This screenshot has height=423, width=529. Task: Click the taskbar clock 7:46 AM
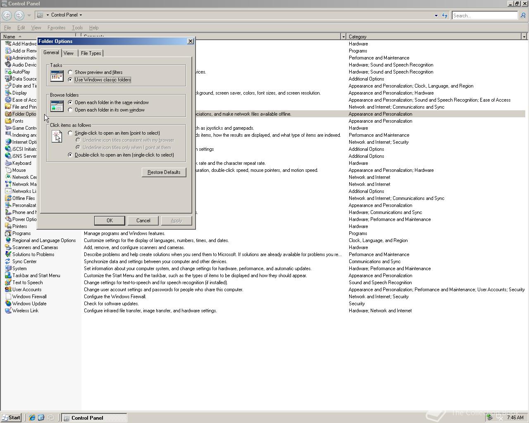[515, 418]
